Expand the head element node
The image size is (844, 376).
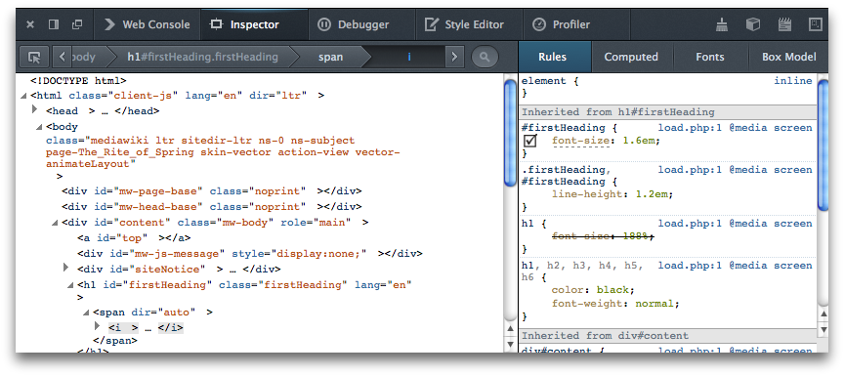point(35,110)
